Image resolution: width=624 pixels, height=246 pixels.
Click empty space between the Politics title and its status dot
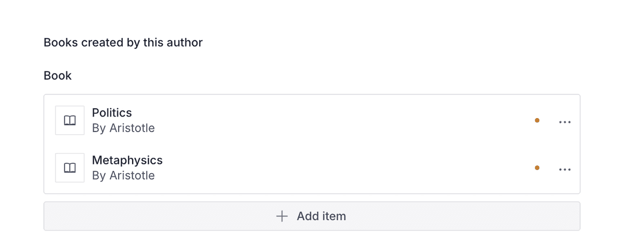tap(338, 121)
